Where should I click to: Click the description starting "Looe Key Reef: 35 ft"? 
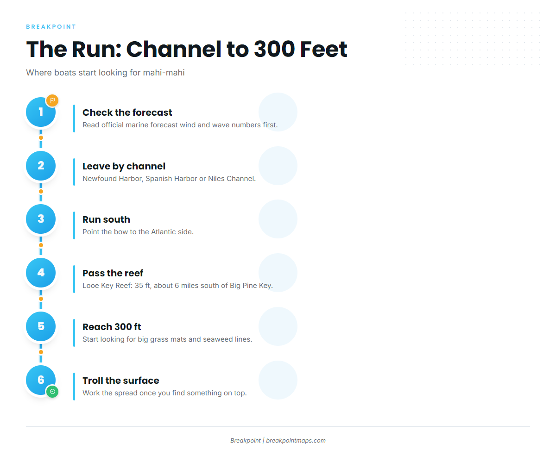click(x=177, y=285)
